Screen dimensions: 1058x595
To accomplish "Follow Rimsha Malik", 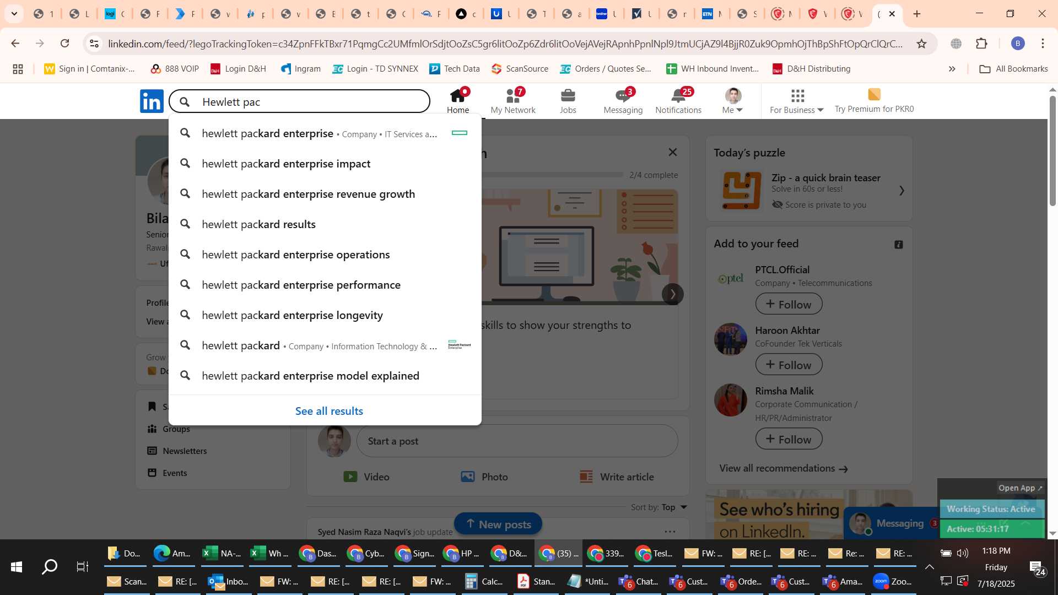I will (789, 439).
